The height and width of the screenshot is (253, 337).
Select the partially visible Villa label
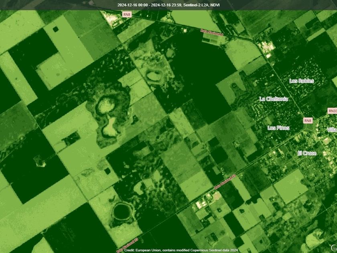click(x=332, y=130)
